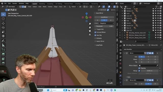
Task: Adjust the Merge distance 0.001 m field
Action: tap(150, 71)
